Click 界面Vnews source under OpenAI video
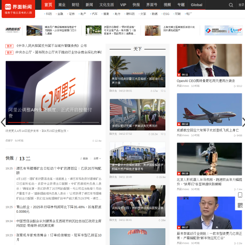Image resolution: width=245 pixels, height=245 pixels. tap(183, 86)
